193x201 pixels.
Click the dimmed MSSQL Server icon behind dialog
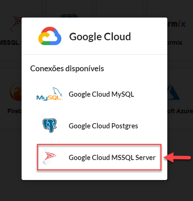(16, 24)
